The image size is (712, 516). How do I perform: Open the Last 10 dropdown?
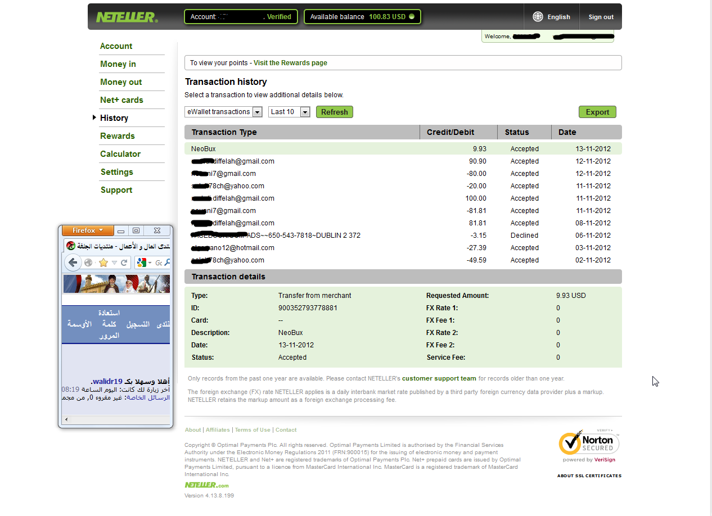click(x=289, y=112)
